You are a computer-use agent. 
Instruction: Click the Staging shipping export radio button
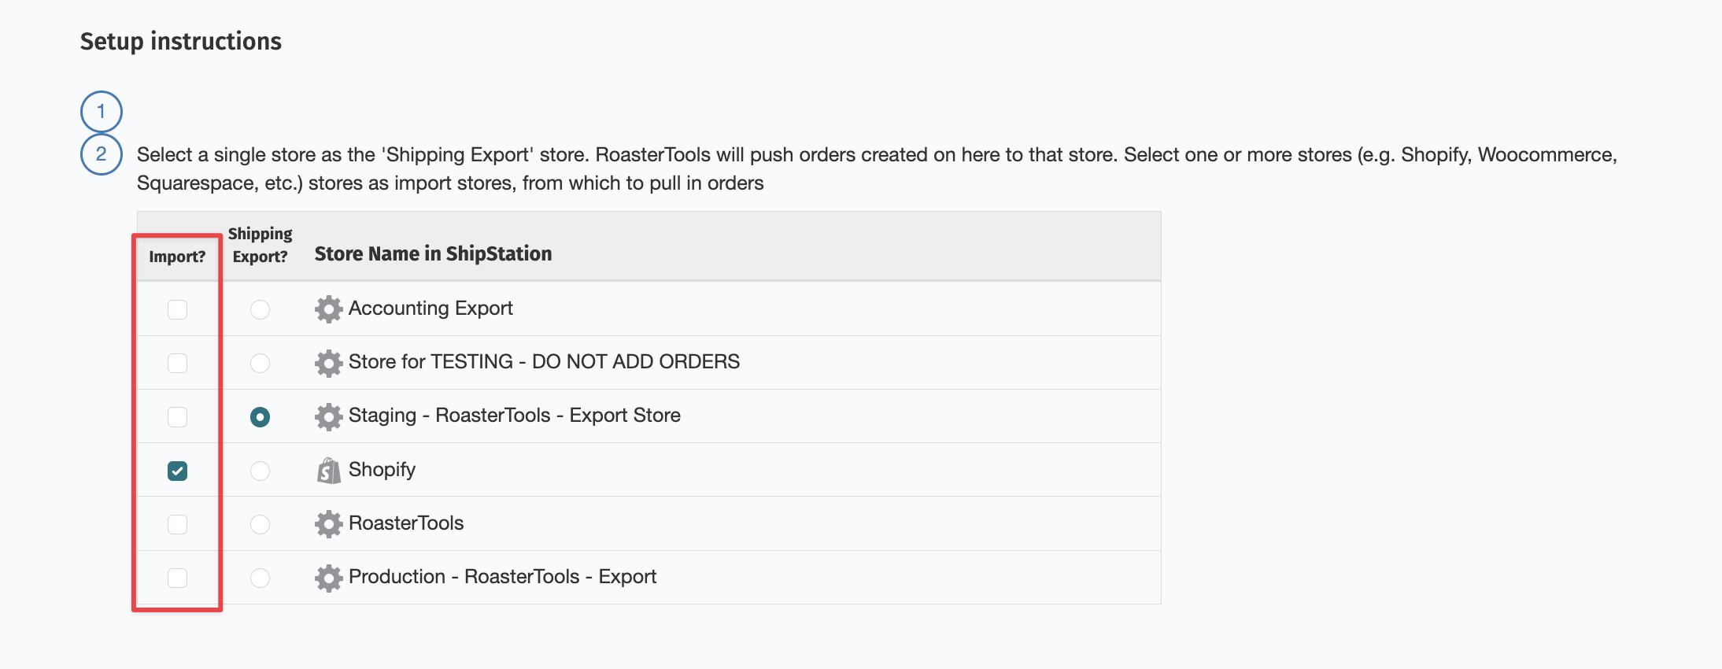[x=260, y=416]
